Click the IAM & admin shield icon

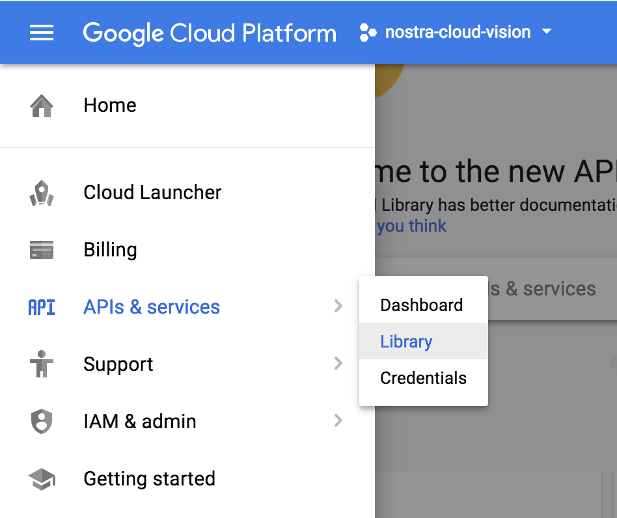[x=42, y=422]
